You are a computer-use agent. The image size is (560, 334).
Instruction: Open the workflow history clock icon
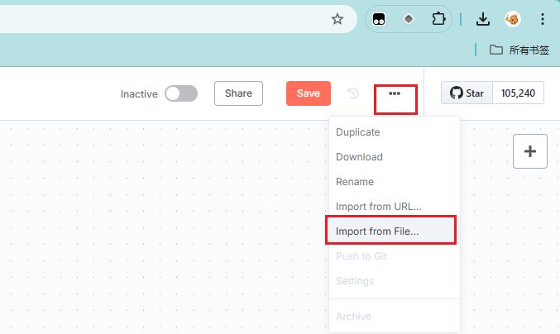[353, 93]
